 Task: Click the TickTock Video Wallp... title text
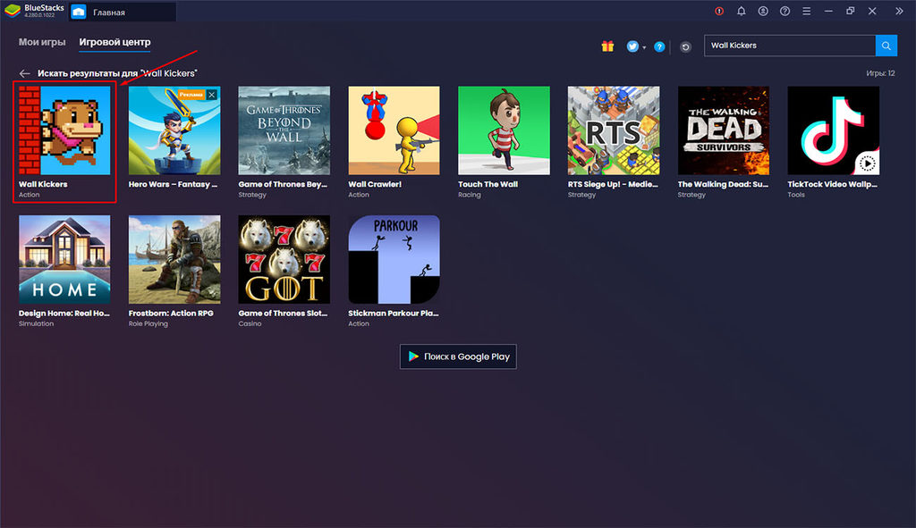[x=833, y=184]
